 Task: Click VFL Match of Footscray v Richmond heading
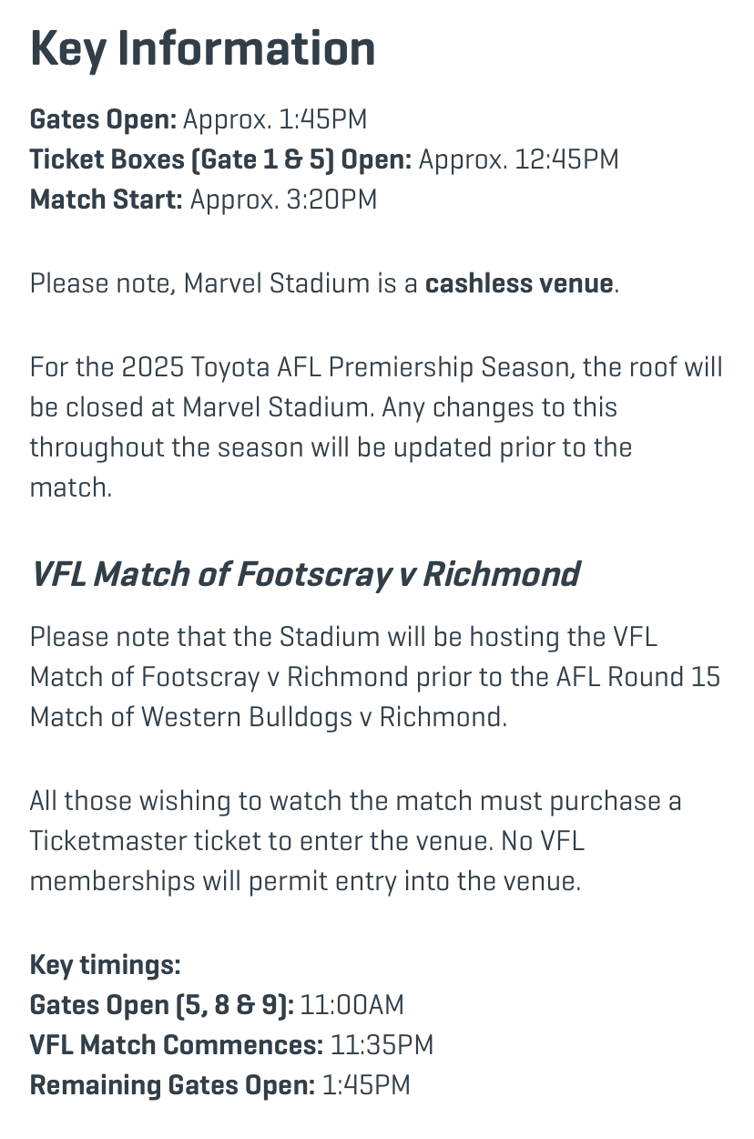(x=305, y=574)
